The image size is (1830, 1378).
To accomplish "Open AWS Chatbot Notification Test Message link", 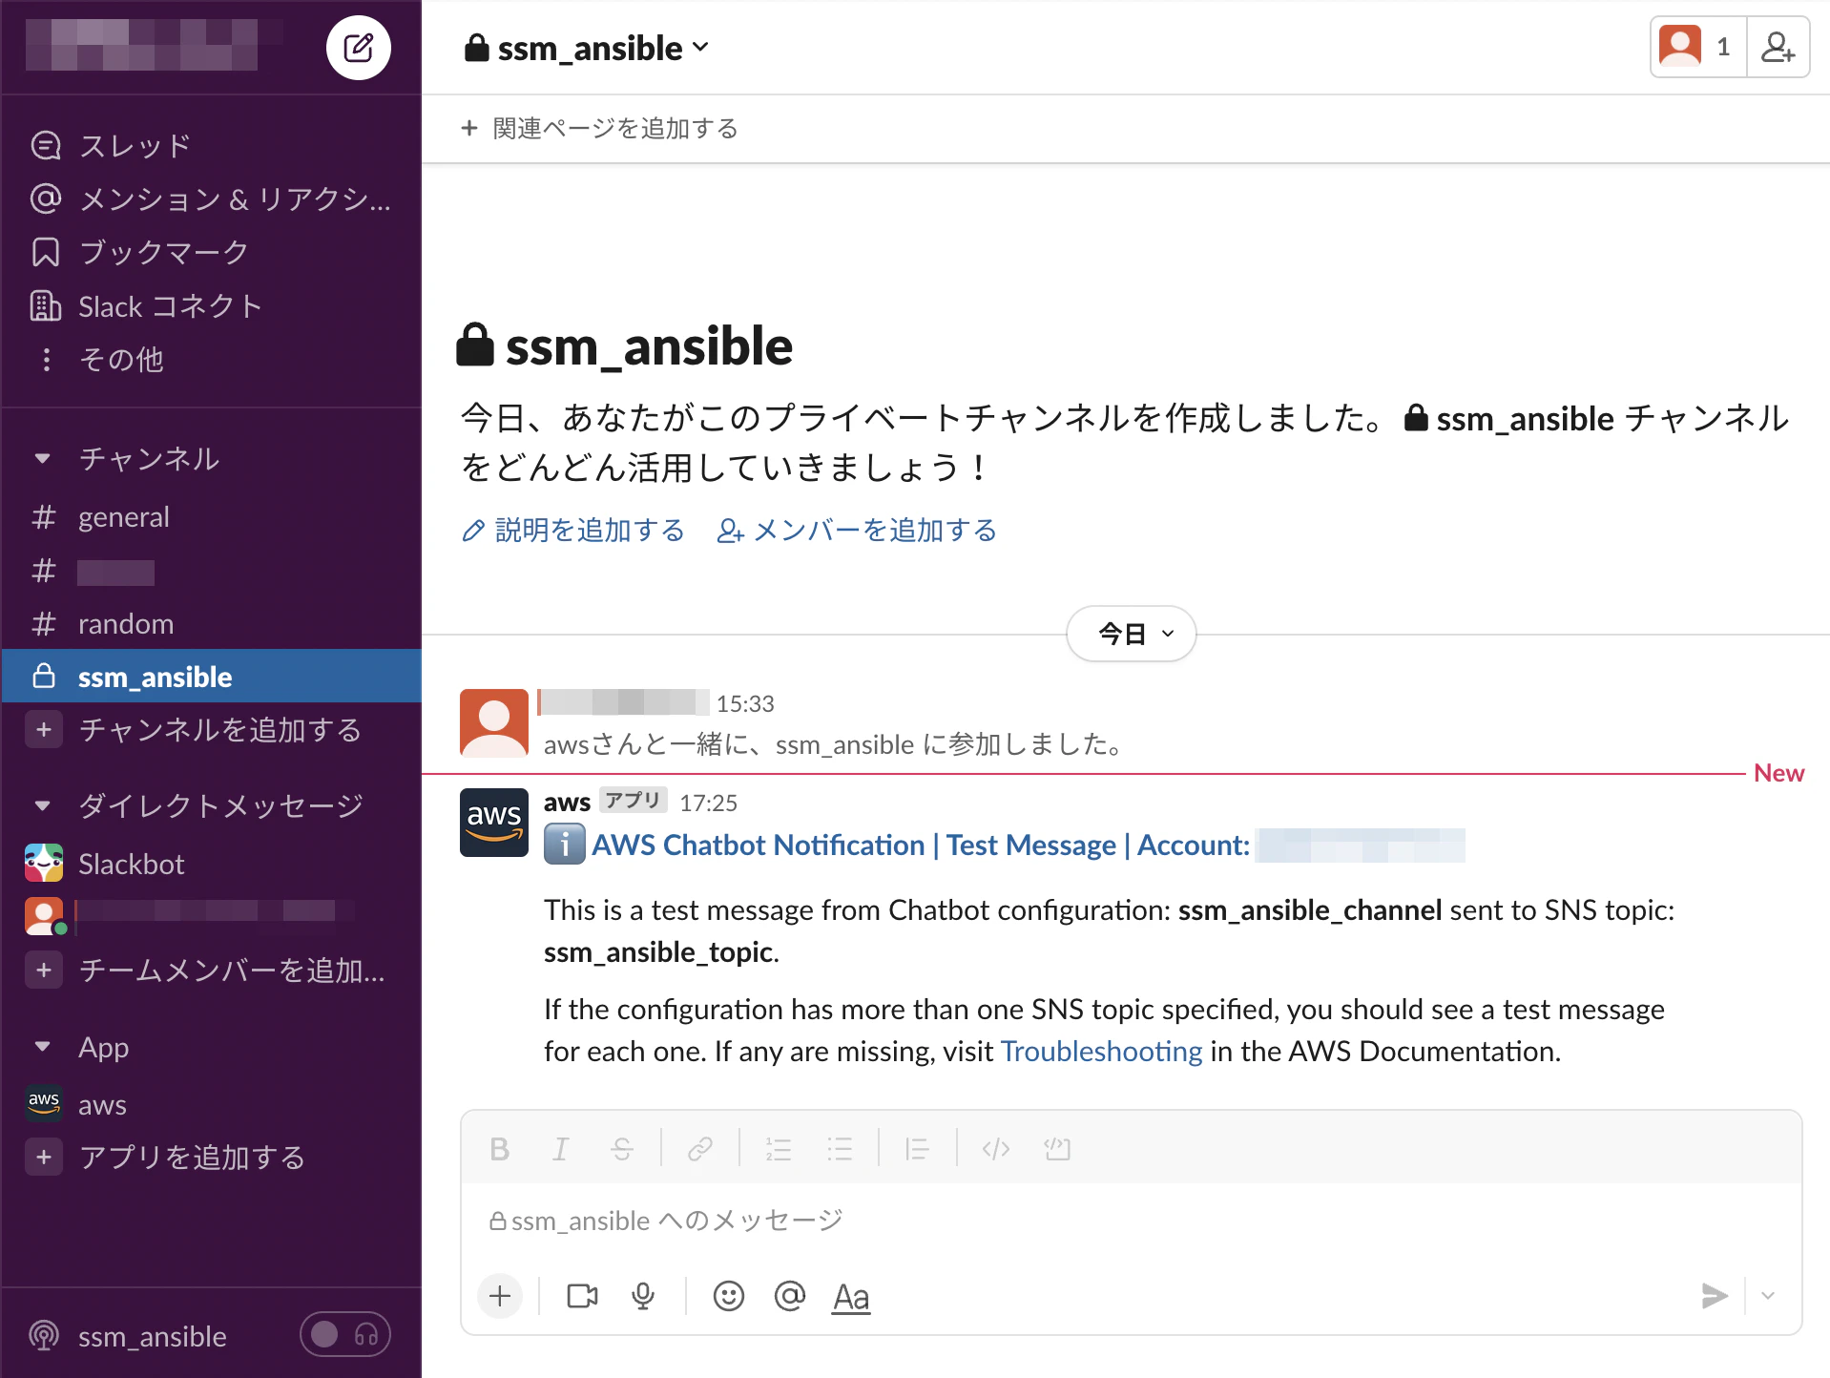I will 921,846.
